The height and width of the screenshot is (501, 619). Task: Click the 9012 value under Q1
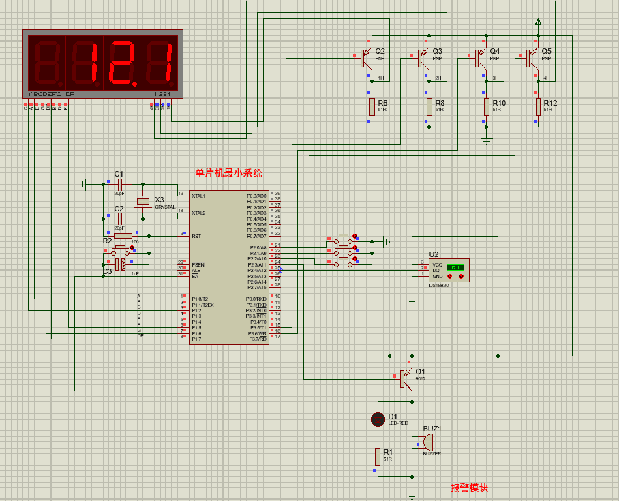pos(421,378)
